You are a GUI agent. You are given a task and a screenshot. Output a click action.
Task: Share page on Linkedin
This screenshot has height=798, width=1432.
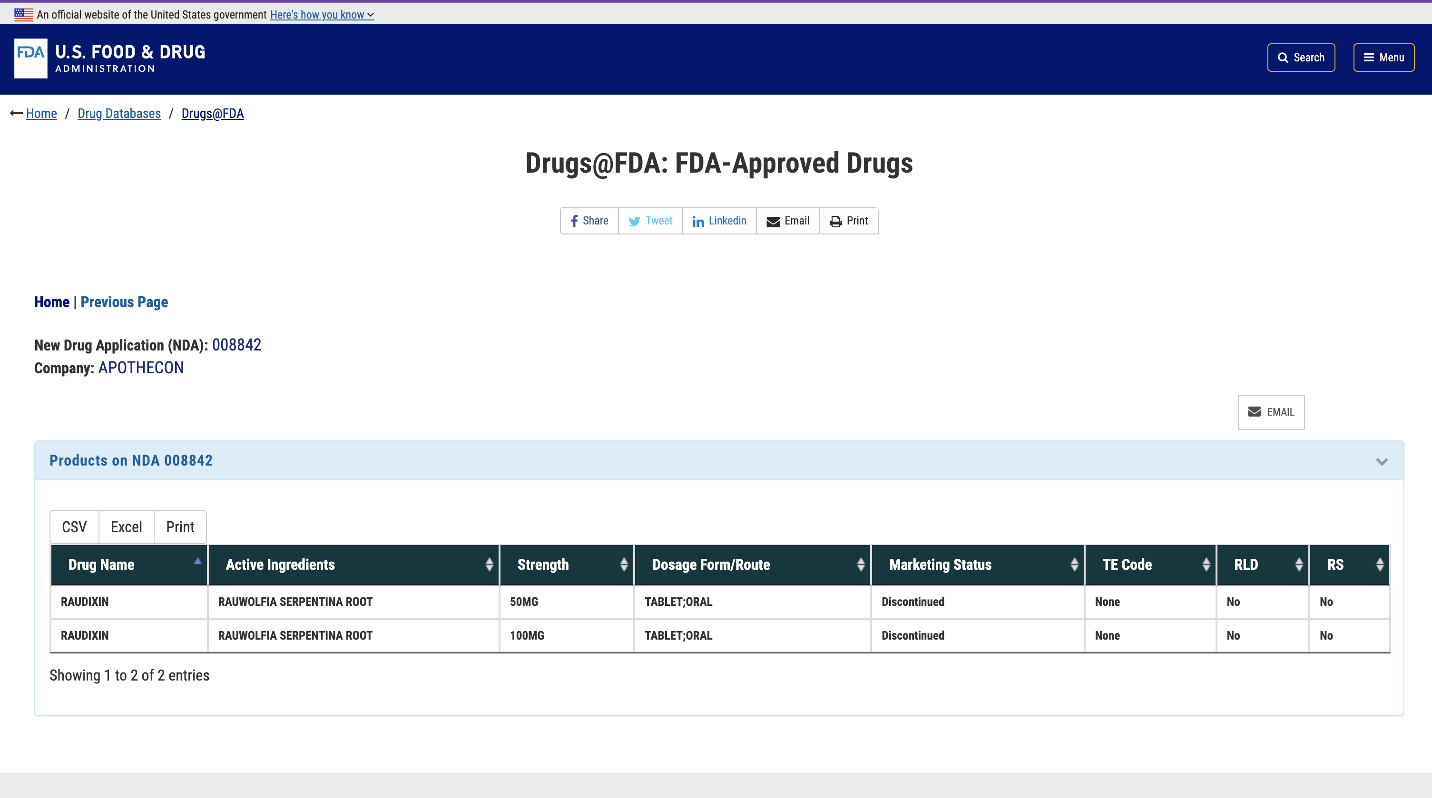pyautogui.click(x=719, y=221)
